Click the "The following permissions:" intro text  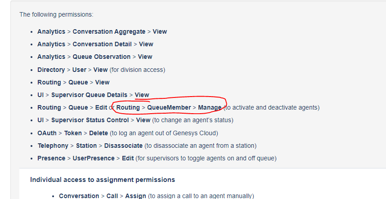(56, 14)
